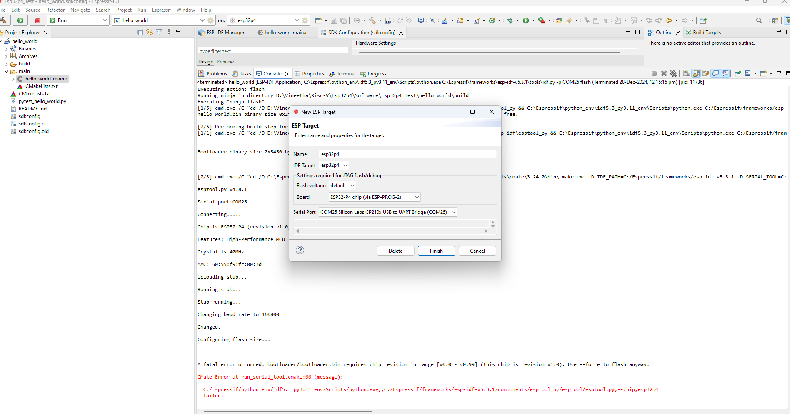This screenshot has height=414, width=790.
Task: Click Pin Console icon
Action: 738,73
